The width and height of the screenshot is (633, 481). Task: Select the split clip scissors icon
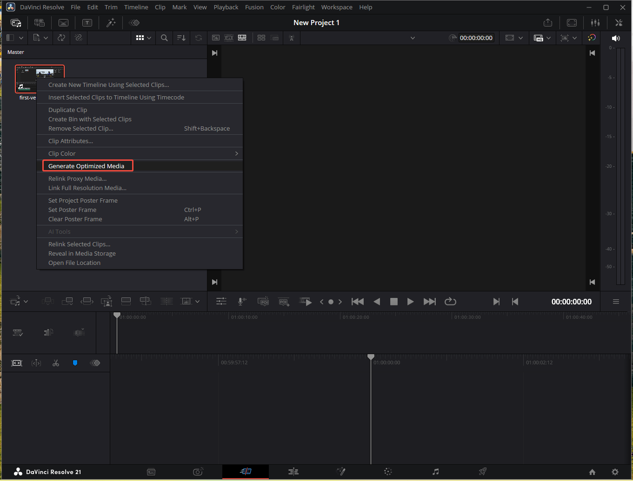56,363
